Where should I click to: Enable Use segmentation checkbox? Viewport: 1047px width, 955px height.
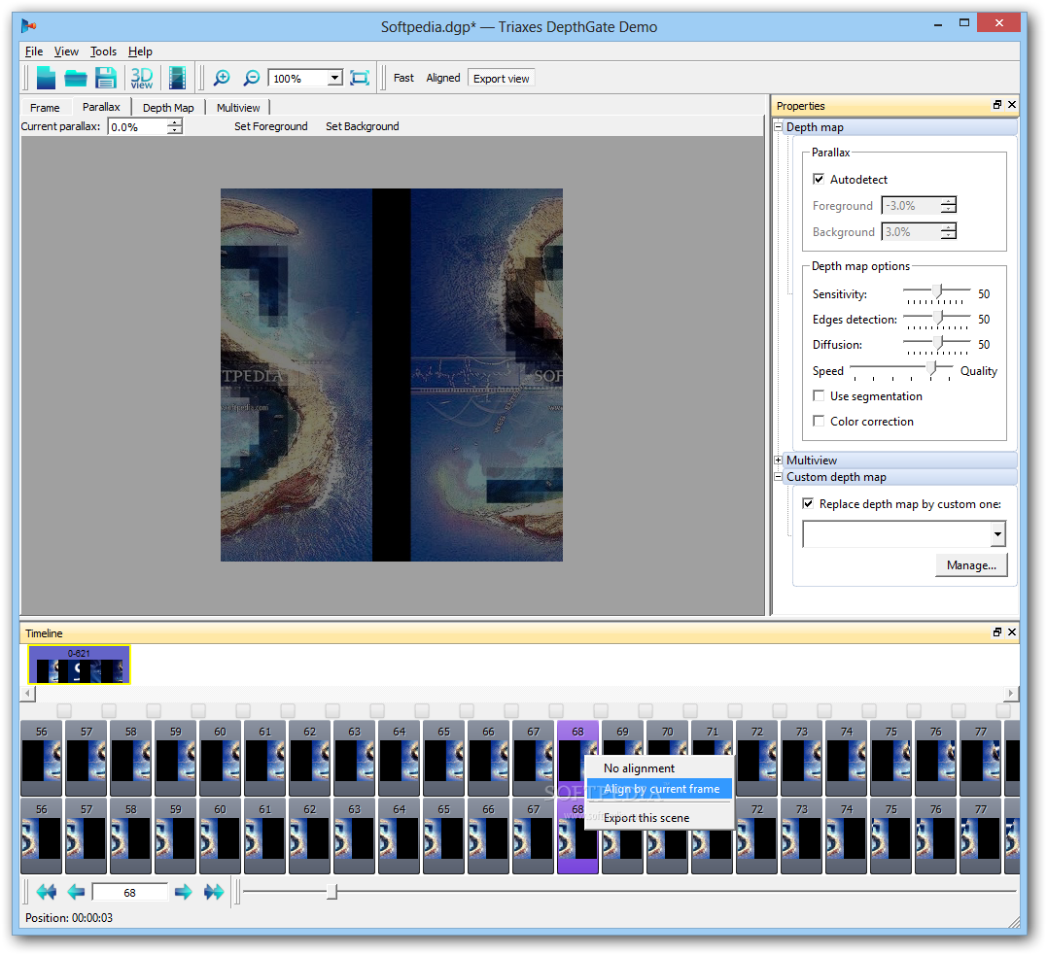coord(819,395)
